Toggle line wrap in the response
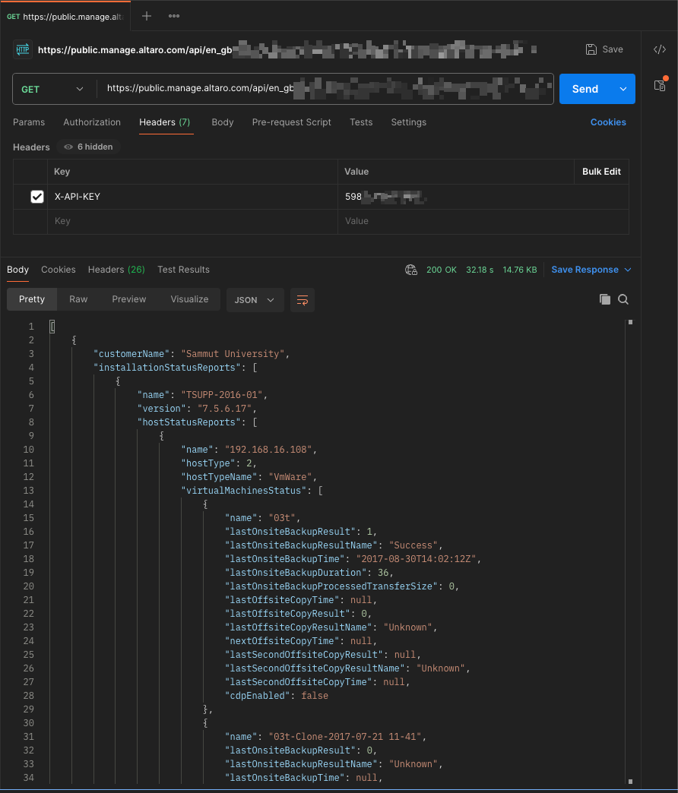 (303, 300)
